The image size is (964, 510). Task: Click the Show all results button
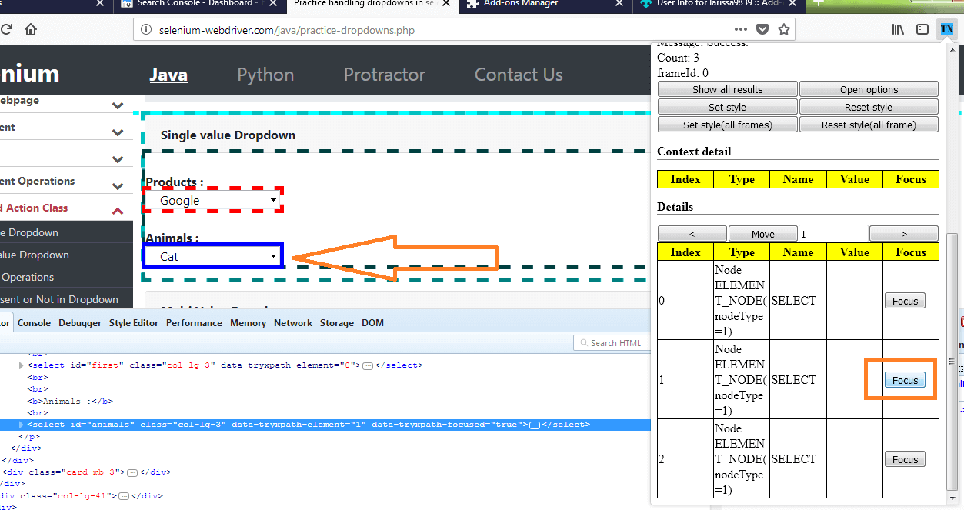click(x=726, y=88)
